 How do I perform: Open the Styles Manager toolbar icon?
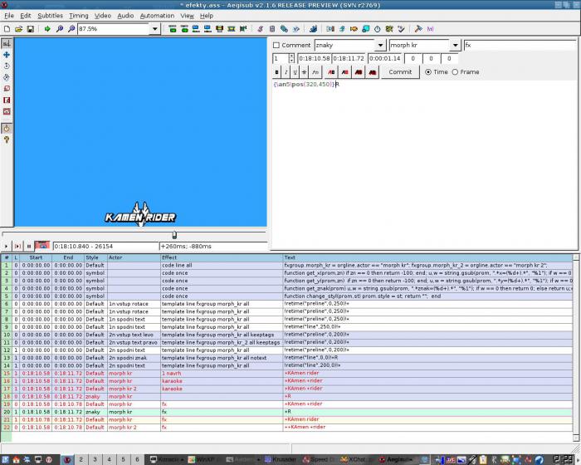click(260, 29)
